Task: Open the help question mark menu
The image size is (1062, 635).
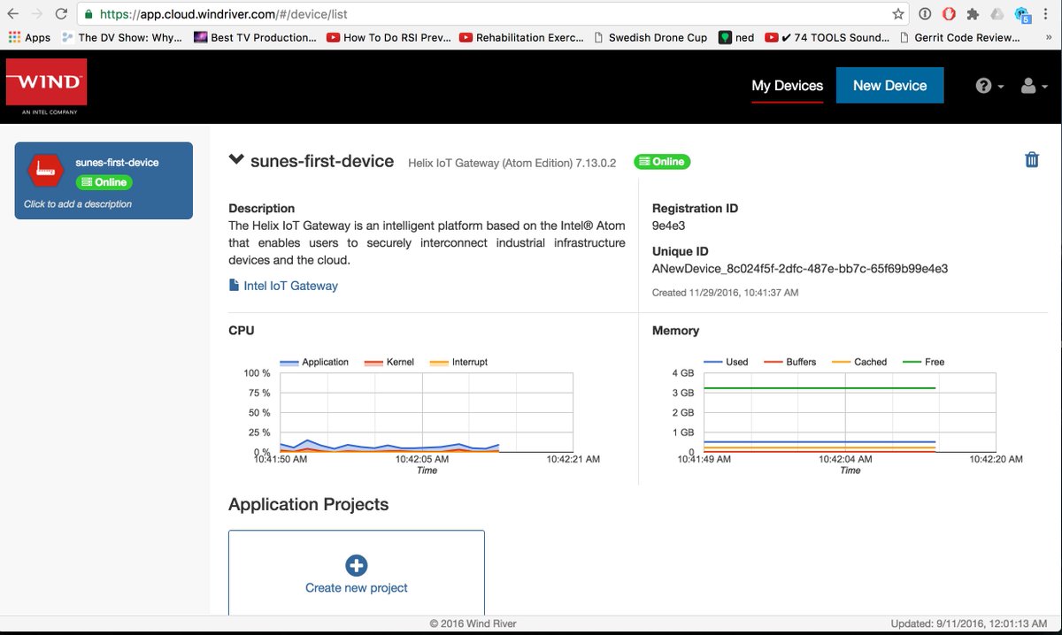Action: [x=989, y=86]
